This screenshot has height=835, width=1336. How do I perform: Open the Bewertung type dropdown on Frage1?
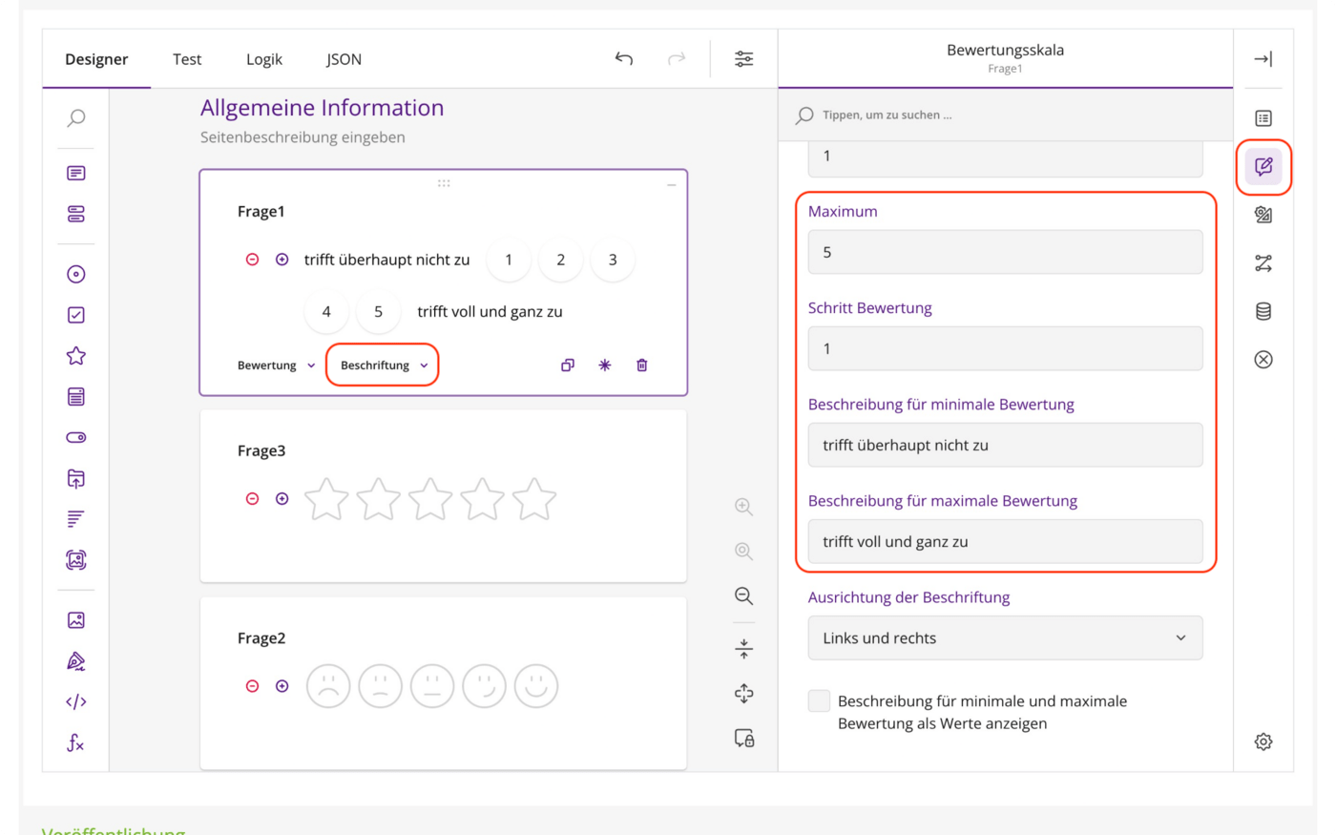point(276,365)
